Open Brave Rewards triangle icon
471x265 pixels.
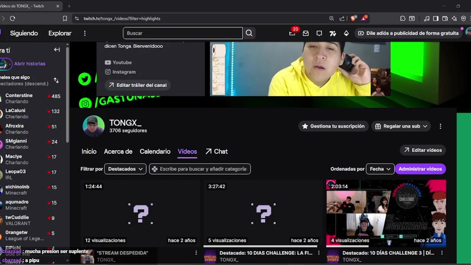[364, 18]
